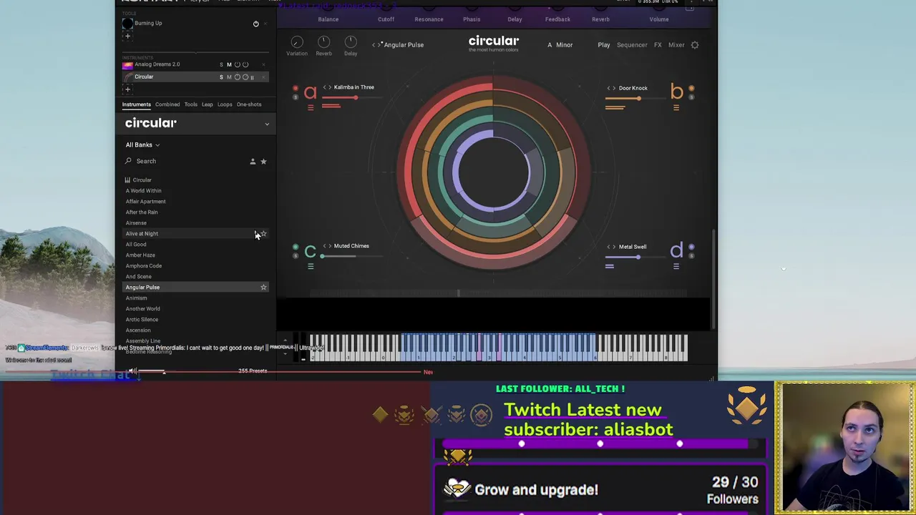This screenshot has height=515, width=916.
Task: Switch to Leap browser tab
Action: [x=208, y=104]
